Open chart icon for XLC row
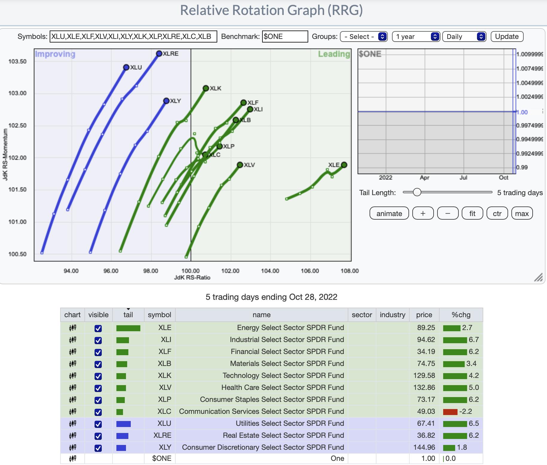The width and height of the screenshot is (547, 465). (x=72, y=412)
